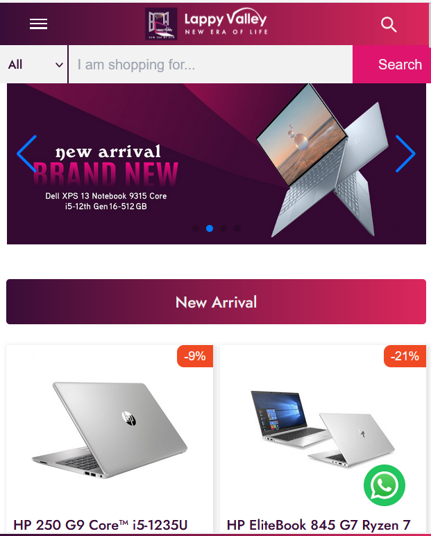Open the New Arrival section header
This screenshot has width=431, height=536.
pyautogui.click(x=216, y=302)
